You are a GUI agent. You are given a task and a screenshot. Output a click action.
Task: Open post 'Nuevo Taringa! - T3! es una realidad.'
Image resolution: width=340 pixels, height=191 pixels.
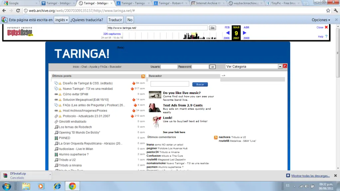[88, 89]
